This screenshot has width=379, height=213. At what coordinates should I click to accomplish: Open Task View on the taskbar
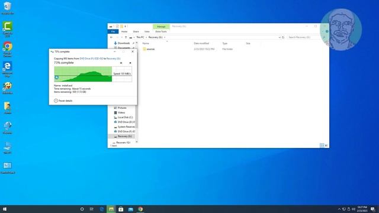(x=92, y=209)
